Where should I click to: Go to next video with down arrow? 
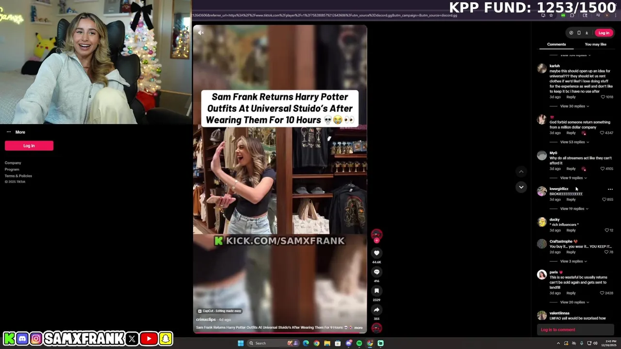(x=521, y=187)
